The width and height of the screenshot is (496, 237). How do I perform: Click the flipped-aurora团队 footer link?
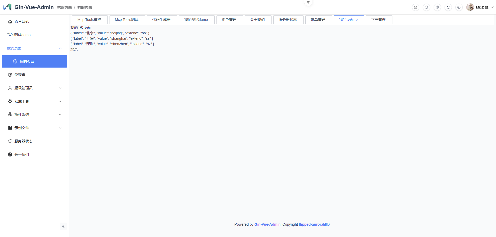point(314,224)
